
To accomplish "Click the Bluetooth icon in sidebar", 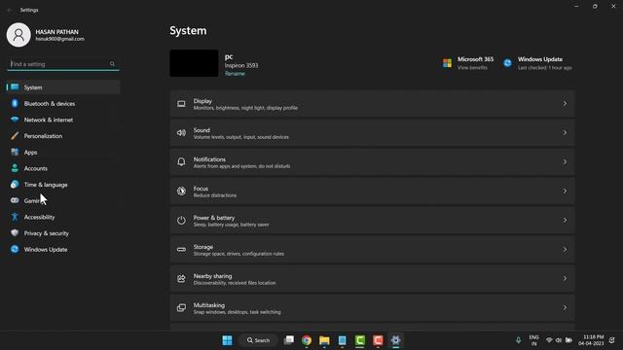I will point(15,104).
